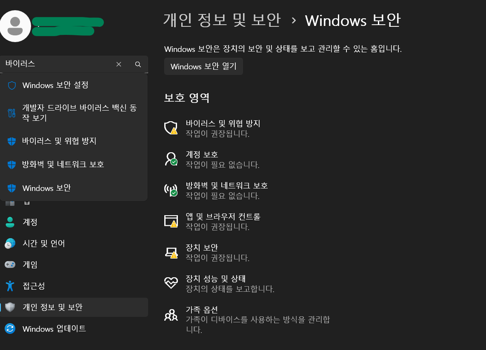Click blue shield icon of 방화벽 및 네트워크 보호 suggestion
486x350 pixels.
click(x=12, y=165)
